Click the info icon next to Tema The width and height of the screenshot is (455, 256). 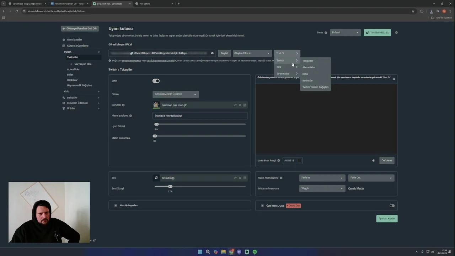tap(326, 33)
